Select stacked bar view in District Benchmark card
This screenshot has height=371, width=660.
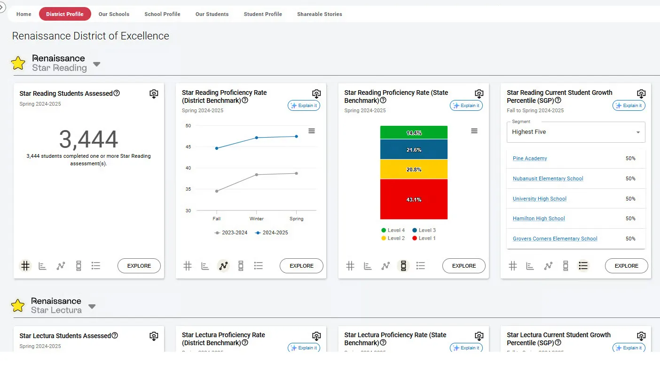pyautogui.click(x=241, y=266)
